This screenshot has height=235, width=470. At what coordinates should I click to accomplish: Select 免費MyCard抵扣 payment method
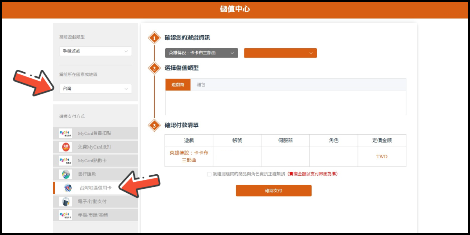96,147
